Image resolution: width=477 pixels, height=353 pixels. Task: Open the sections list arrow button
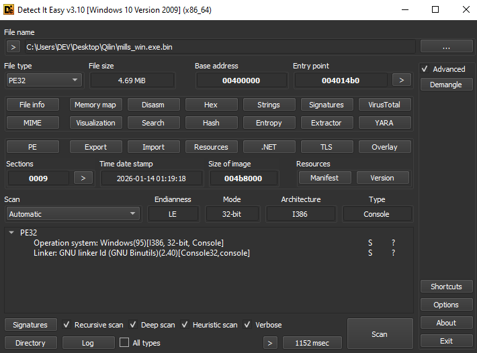coord(83,178)
